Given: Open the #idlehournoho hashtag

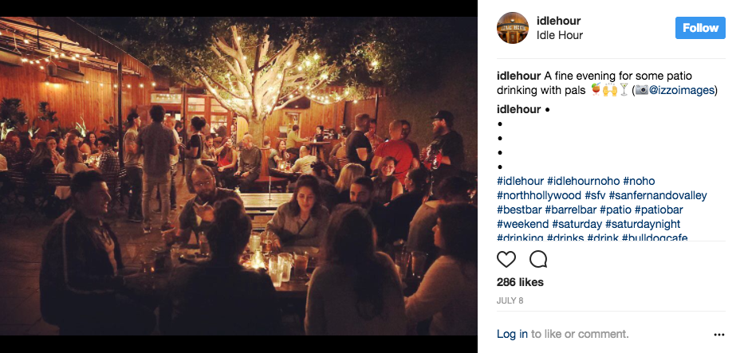Looking at the screenshot, I should (x=583, y=181).
